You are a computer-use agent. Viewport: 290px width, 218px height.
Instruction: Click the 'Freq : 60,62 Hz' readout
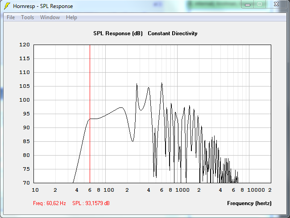[x=50, y=203]
